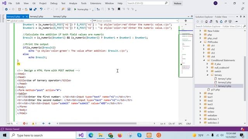248x139 pixels.
Task: Select p21.php in Solution Explorer
Action: point(215,90)
